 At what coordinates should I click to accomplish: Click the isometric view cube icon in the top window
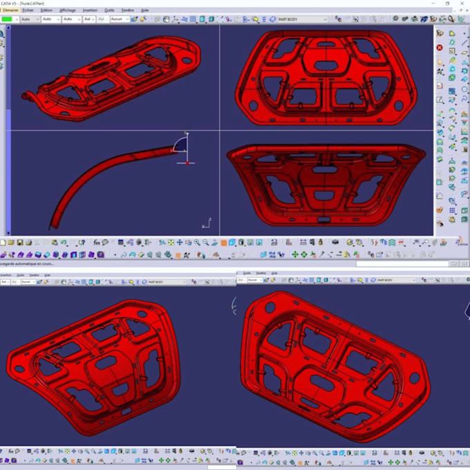[x=232, y=243]
